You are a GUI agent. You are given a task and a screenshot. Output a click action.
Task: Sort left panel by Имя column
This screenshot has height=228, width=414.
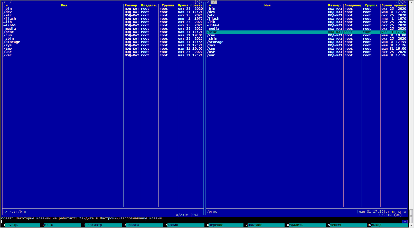[x=64, y=5]
